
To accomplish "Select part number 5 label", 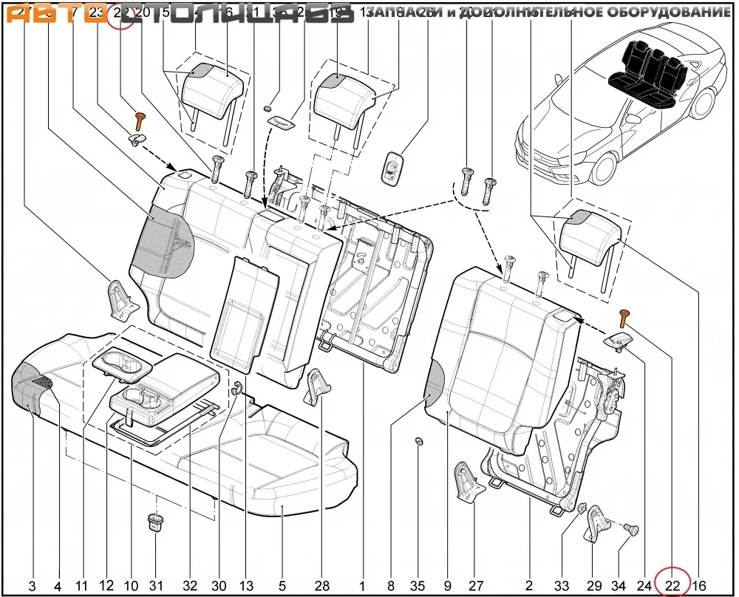I will (282, 586).
